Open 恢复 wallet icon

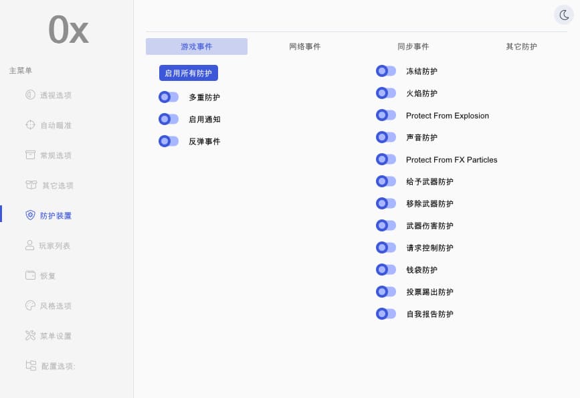(x=30, y=275)
